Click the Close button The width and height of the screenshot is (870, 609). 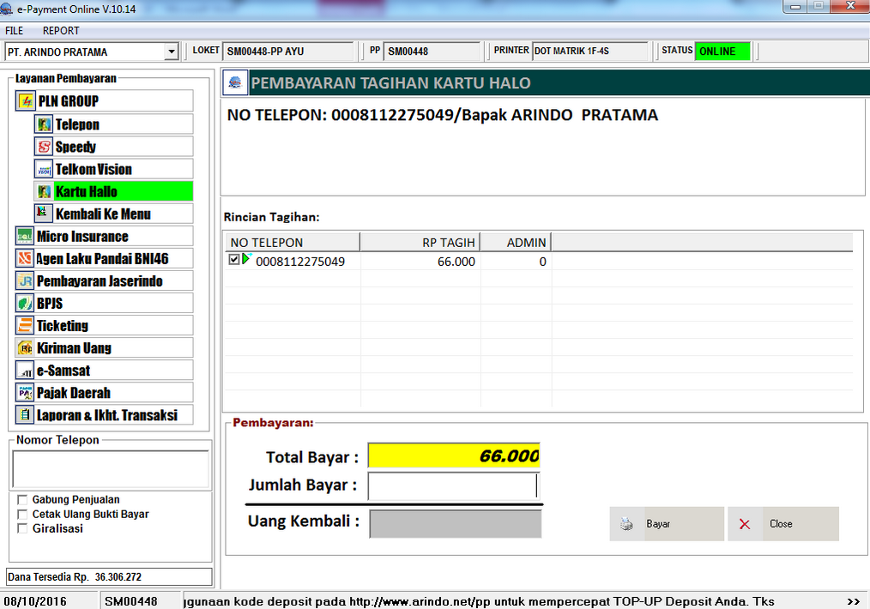[782, 523]
